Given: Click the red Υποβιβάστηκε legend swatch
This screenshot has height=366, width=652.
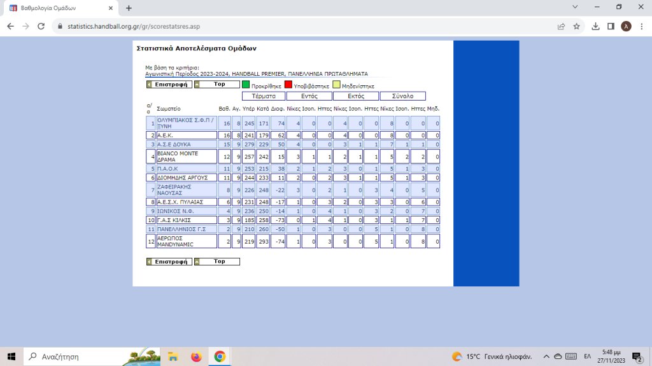Looking at the screenshot, I should [288, 85].
